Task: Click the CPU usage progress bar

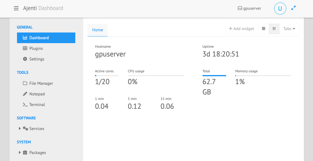Action: (x=156, y=76)
